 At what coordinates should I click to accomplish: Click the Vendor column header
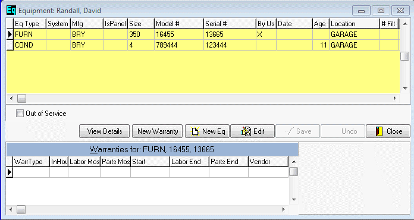268,162
